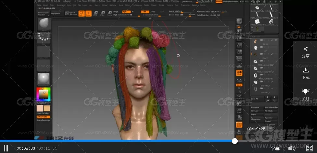
Task: Click the All Low button
Action: (x=257, y=111)
